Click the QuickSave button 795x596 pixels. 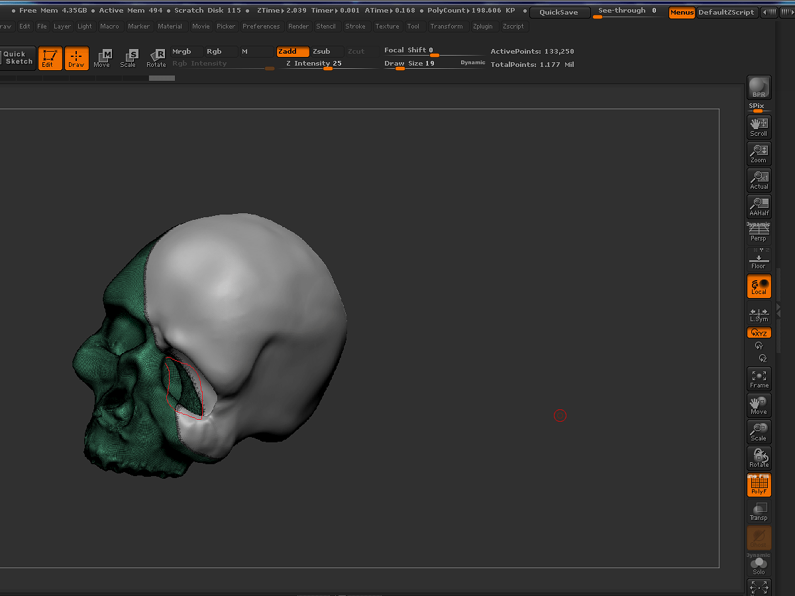coord(558,13)
